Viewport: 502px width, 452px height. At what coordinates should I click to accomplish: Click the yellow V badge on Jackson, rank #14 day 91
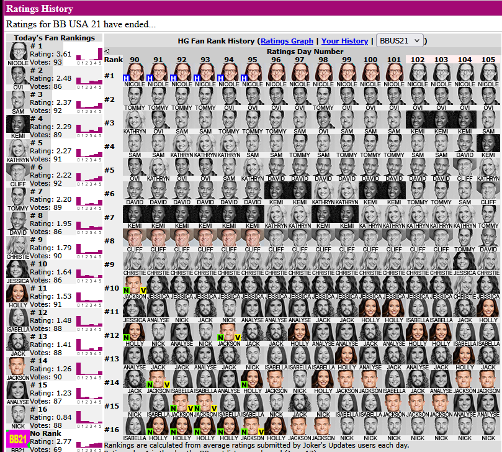(166, 384)
